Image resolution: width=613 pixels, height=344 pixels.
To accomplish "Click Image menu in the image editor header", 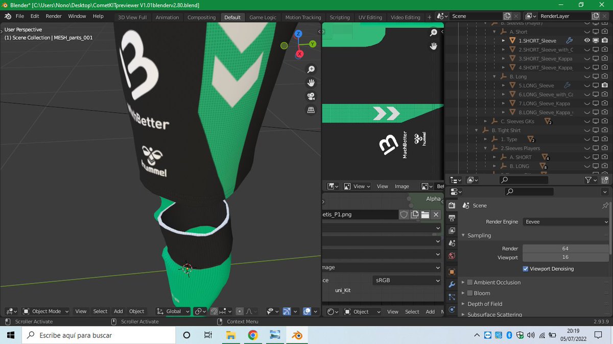I will click(402, 186).
